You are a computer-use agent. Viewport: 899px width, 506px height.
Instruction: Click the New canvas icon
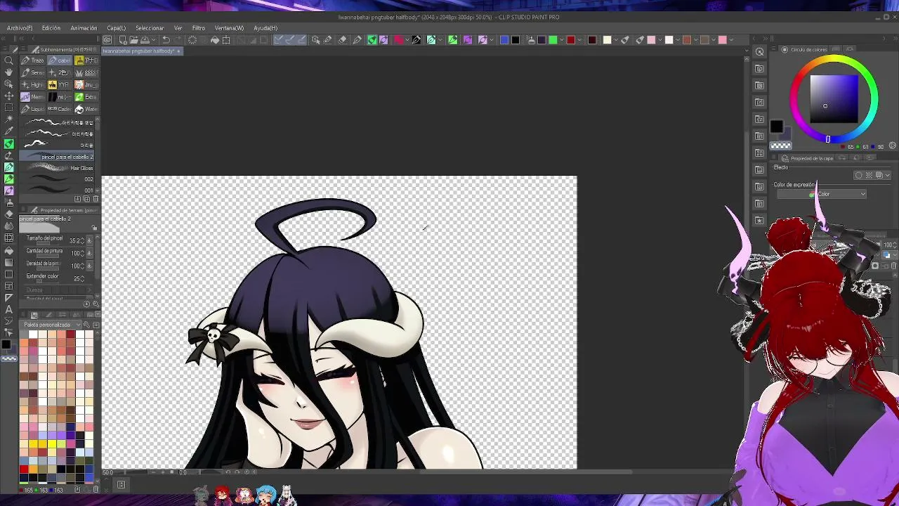(123, 40)
